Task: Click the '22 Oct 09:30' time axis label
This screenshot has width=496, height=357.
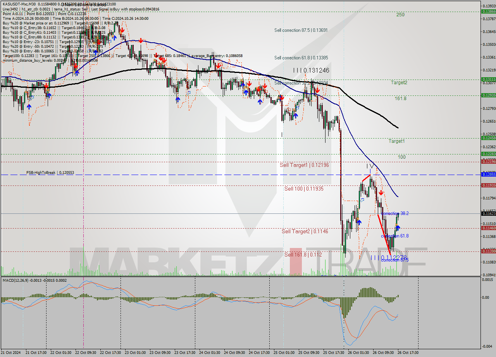Action: [x=85, y=352]
